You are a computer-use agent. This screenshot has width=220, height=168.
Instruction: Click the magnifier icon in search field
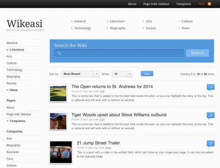point(59,53)
